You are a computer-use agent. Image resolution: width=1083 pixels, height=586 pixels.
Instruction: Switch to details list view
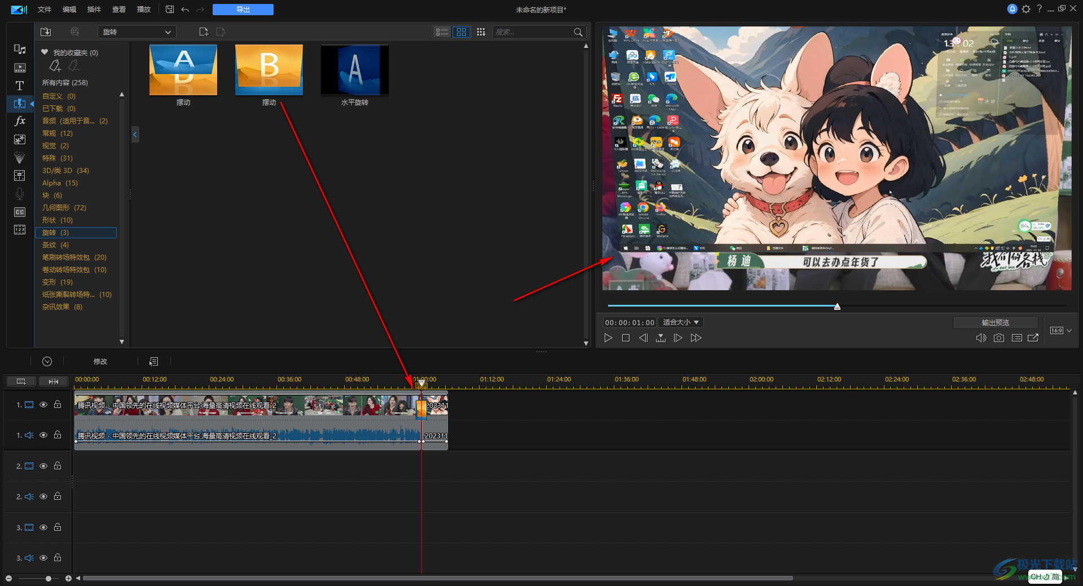pyautogui.click(x=443, y=32)
